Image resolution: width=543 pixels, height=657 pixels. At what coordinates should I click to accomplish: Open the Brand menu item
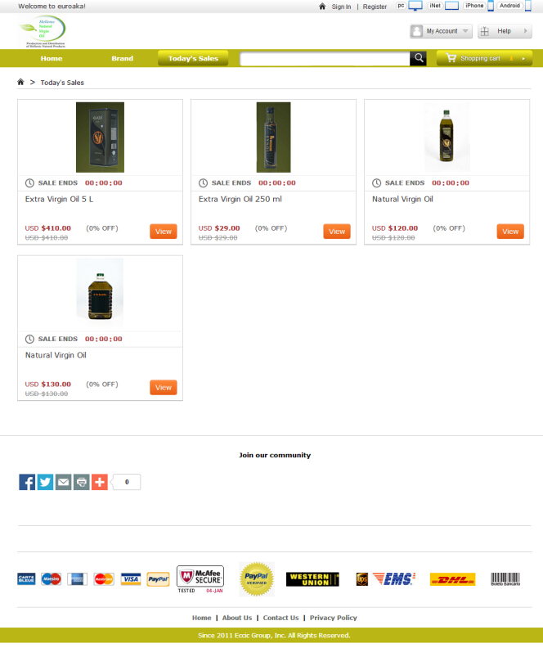pos(122,59)
